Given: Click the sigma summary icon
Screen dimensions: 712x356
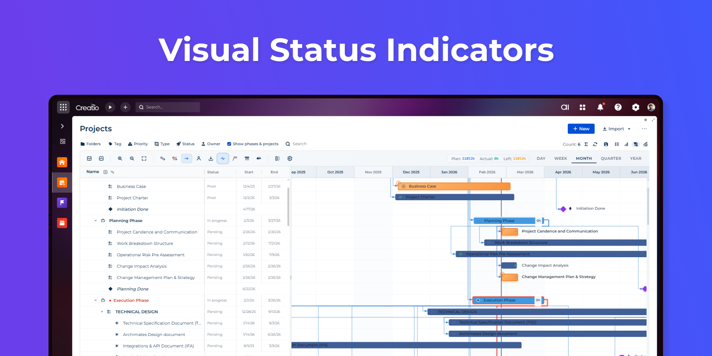Looking at the screenshot, I should pyautogui.click(x=586, y=144).
